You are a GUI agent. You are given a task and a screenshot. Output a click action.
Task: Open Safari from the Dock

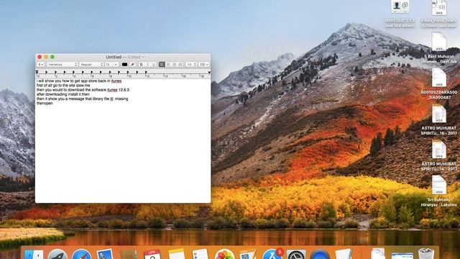(81, 254)
